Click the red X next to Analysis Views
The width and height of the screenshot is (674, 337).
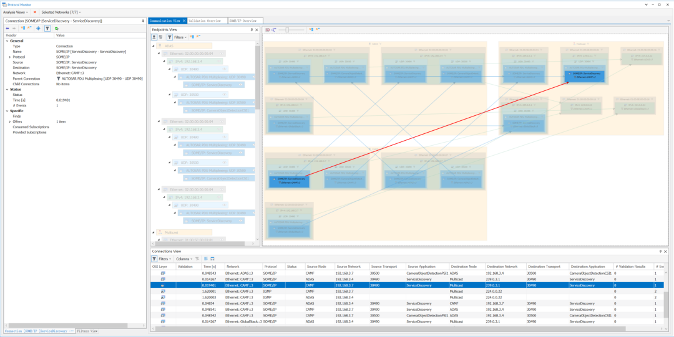point(35,12)
